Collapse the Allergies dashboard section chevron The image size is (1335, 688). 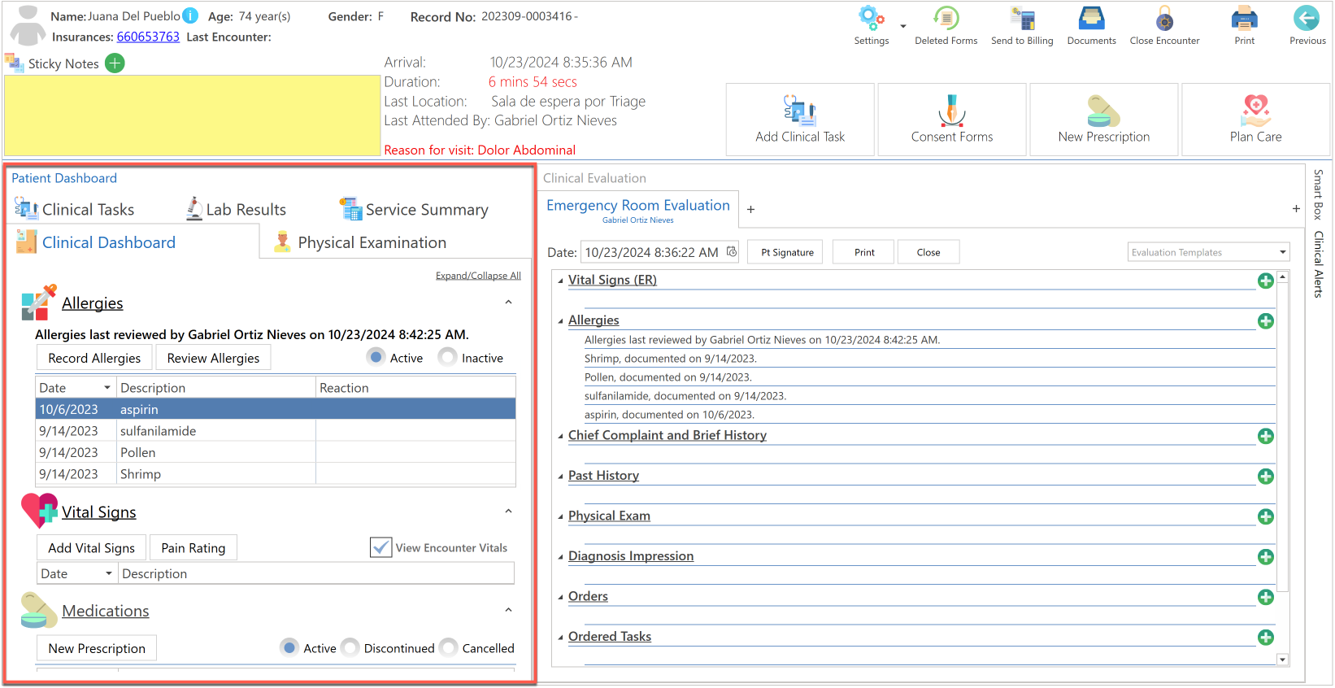click(x=508, y=303)
